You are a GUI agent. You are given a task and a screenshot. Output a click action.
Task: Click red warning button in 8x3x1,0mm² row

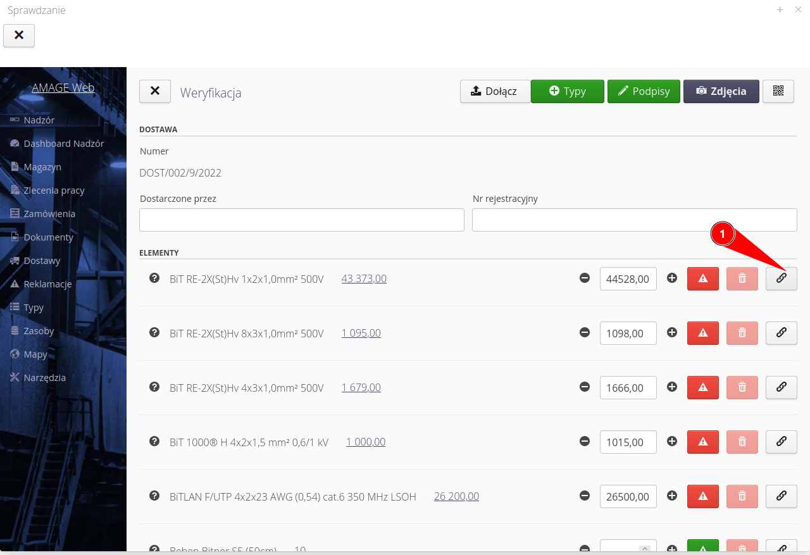point(702,333)
